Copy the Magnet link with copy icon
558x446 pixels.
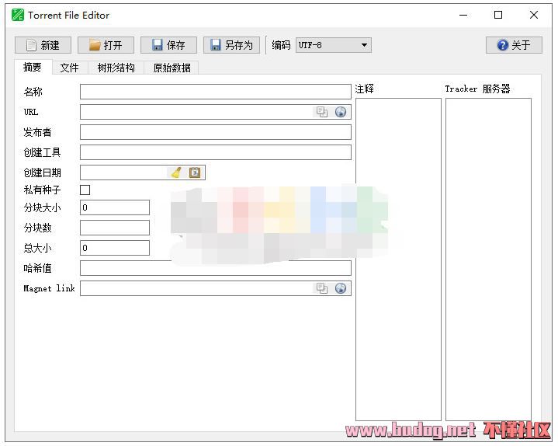322,288
